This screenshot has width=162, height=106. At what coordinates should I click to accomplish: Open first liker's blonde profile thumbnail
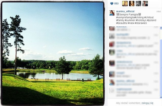point(125,4)
